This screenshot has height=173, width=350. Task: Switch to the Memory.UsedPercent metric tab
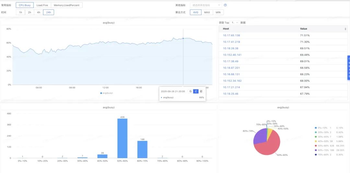coord(66,5)
